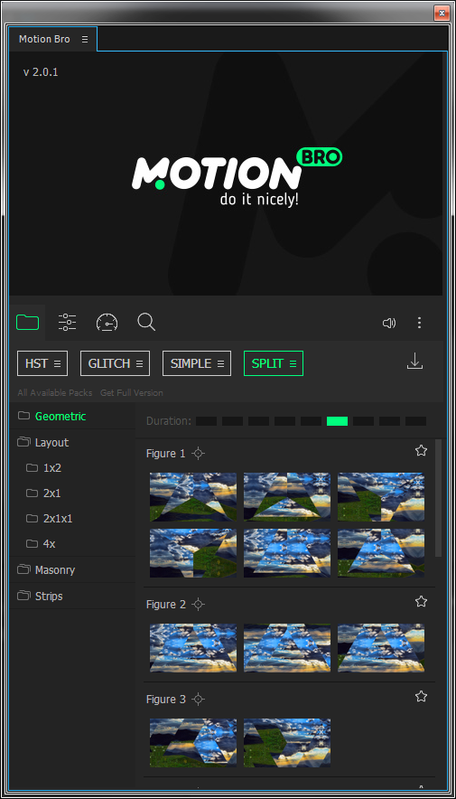Select the Geometric category folder
The height and width of the screenshot is (799, 456).
(x=72, y=417)
